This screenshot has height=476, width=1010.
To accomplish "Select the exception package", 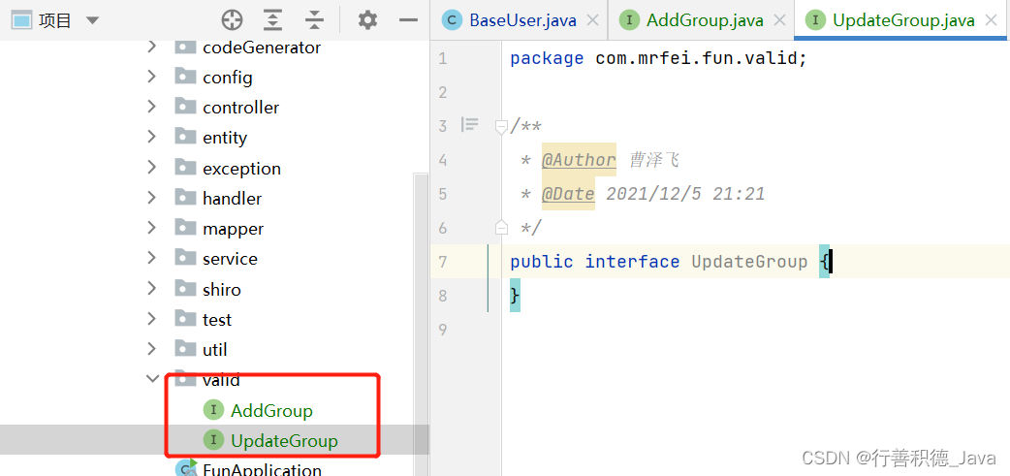I will tap(241, 169).
